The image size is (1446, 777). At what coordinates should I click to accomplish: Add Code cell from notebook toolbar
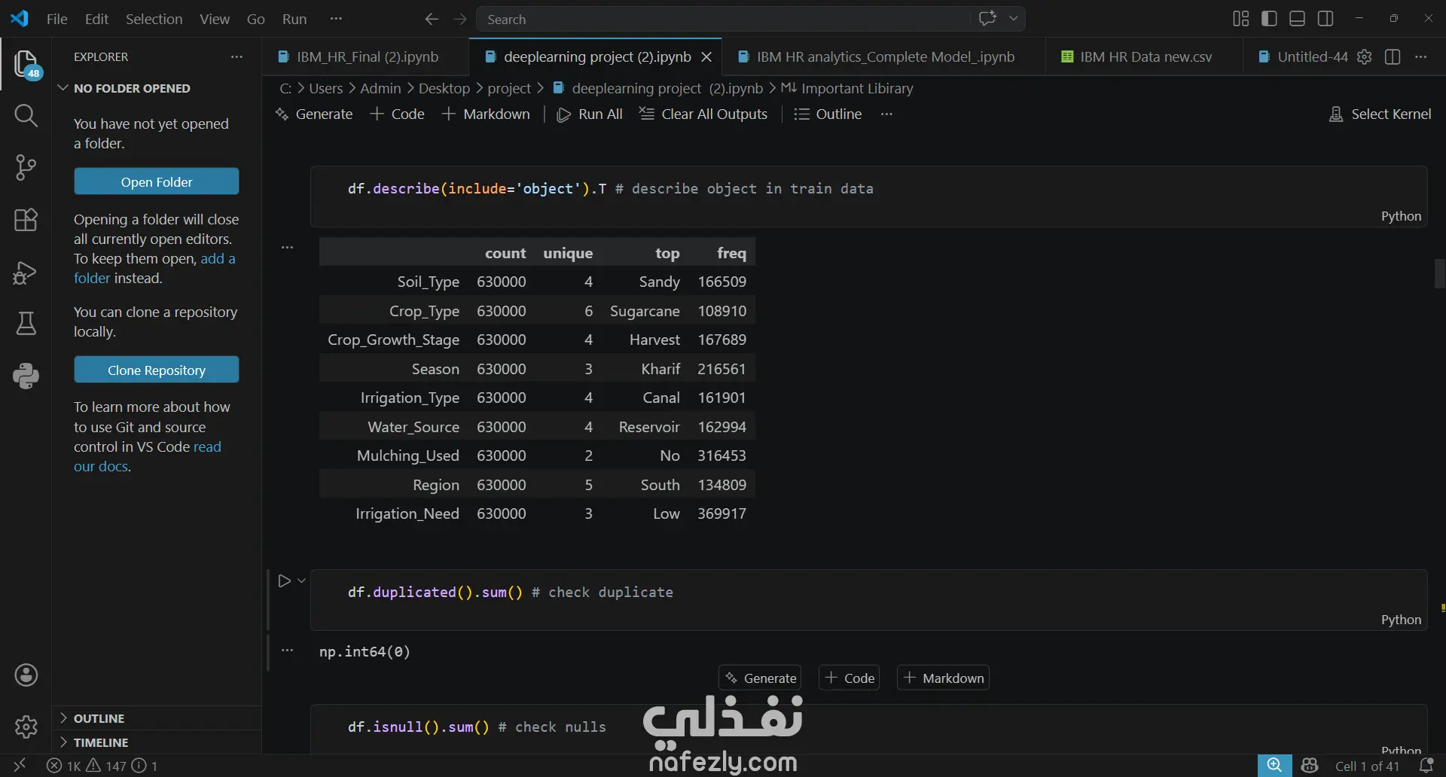(398, 114)
